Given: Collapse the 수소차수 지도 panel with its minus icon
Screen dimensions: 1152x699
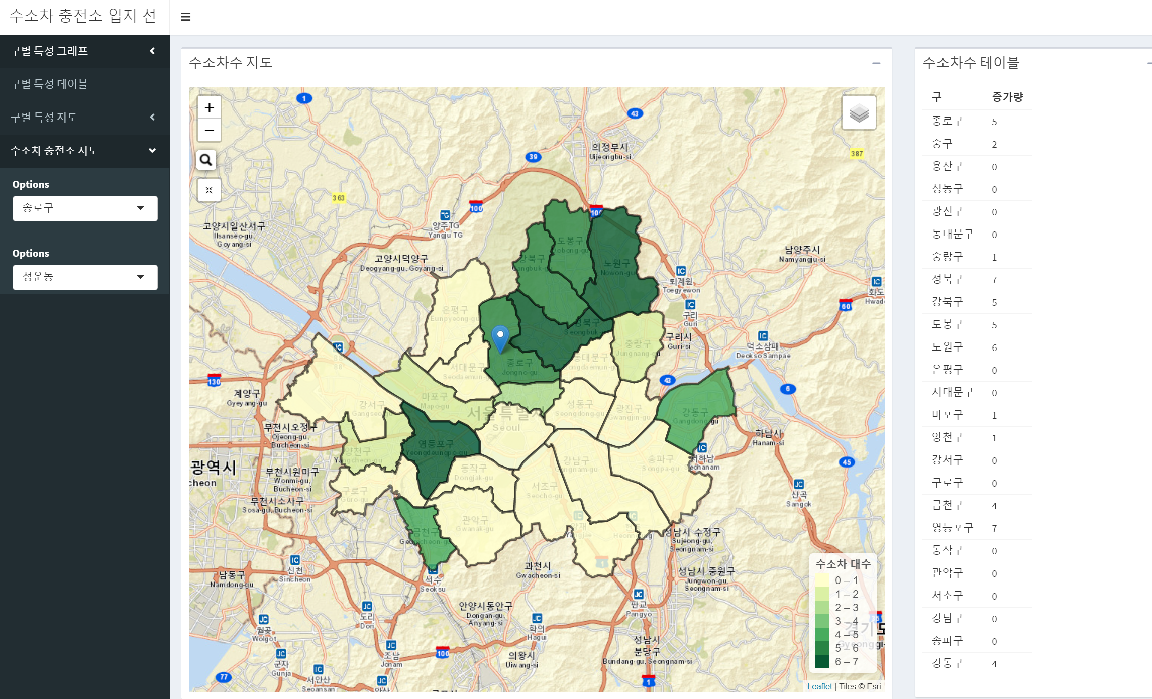Looking at the screenshot, I should tap(877, 63).
